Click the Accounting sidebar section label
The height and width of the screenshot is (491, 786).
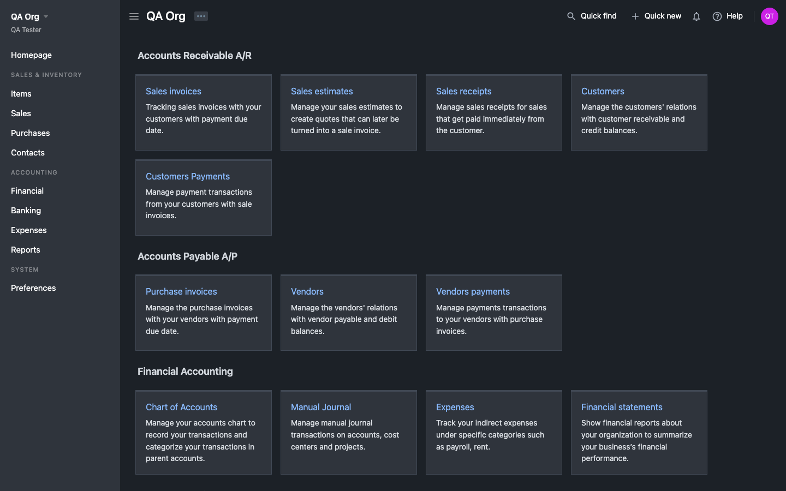pos(34,172)
